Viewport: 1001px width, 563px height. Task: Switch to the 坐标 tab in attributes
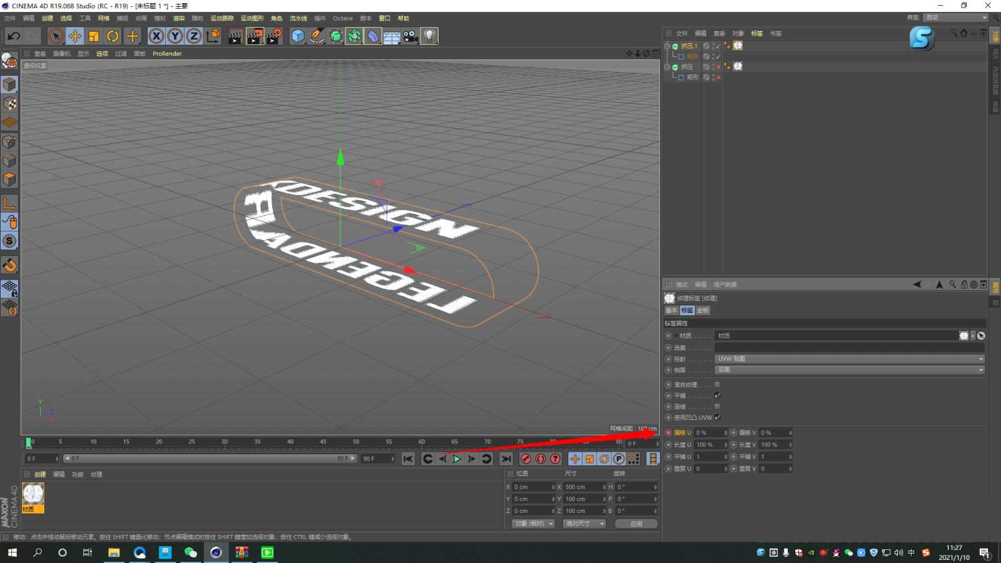click(702, 310)
